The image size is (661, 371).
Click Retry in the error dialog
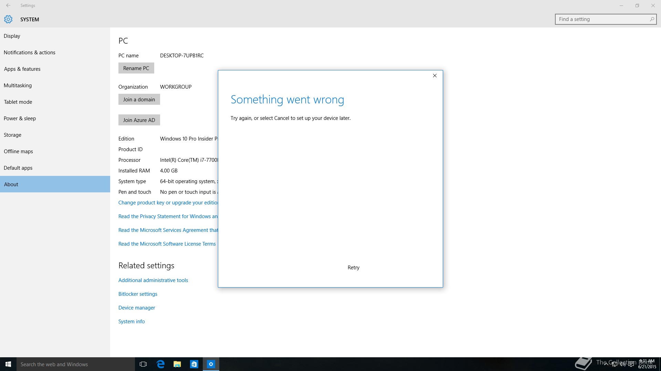click(353, 268)
